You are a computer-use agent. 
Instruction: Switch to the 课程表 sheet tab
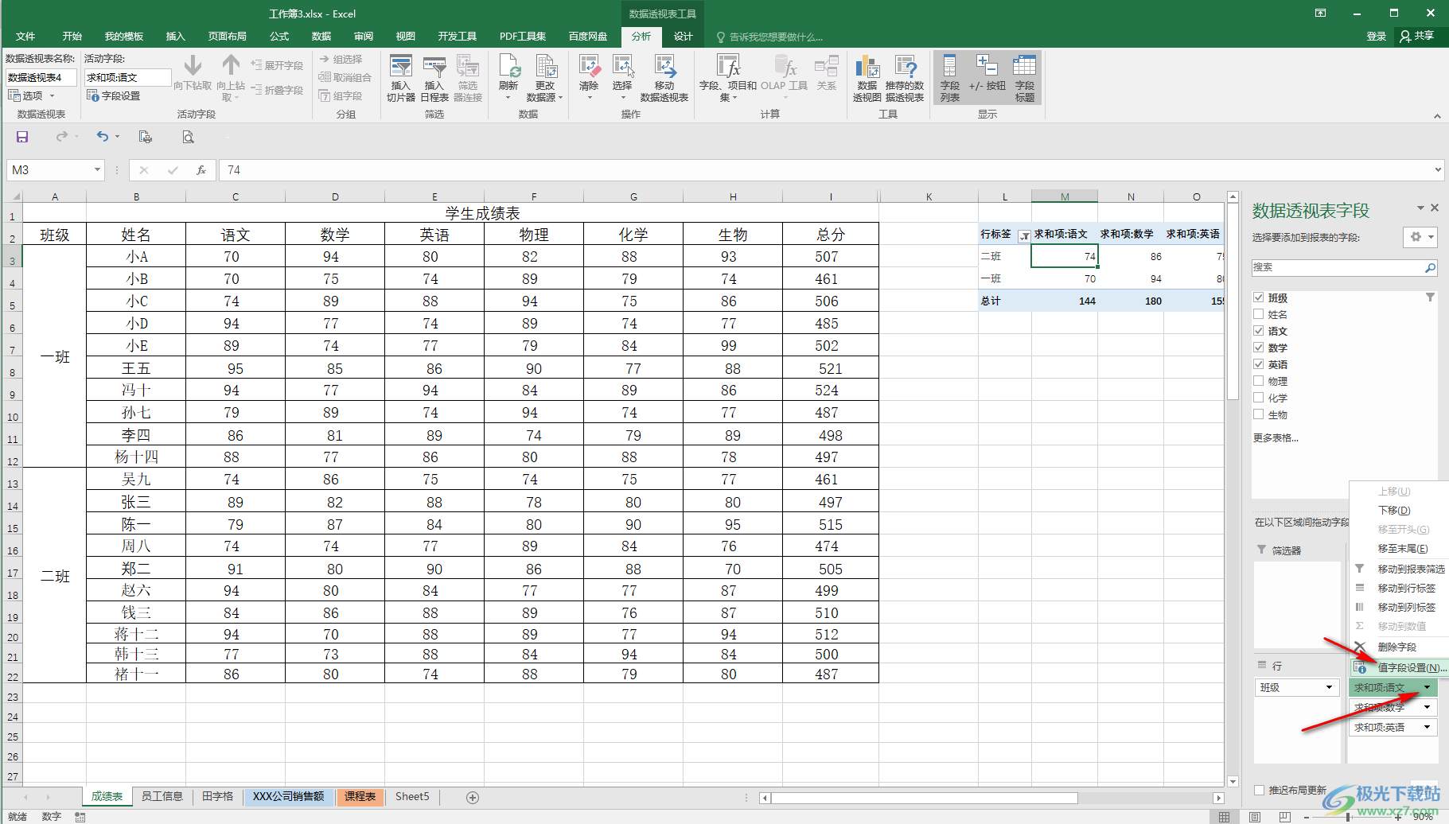[x=360, y=796]
